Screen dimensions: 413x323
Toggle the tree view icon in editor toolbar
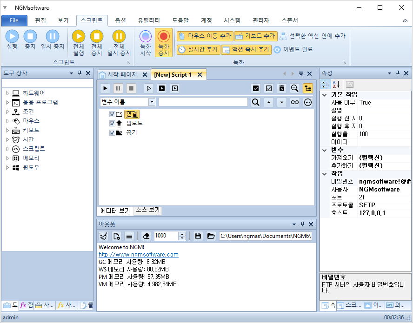click(308, 88)
